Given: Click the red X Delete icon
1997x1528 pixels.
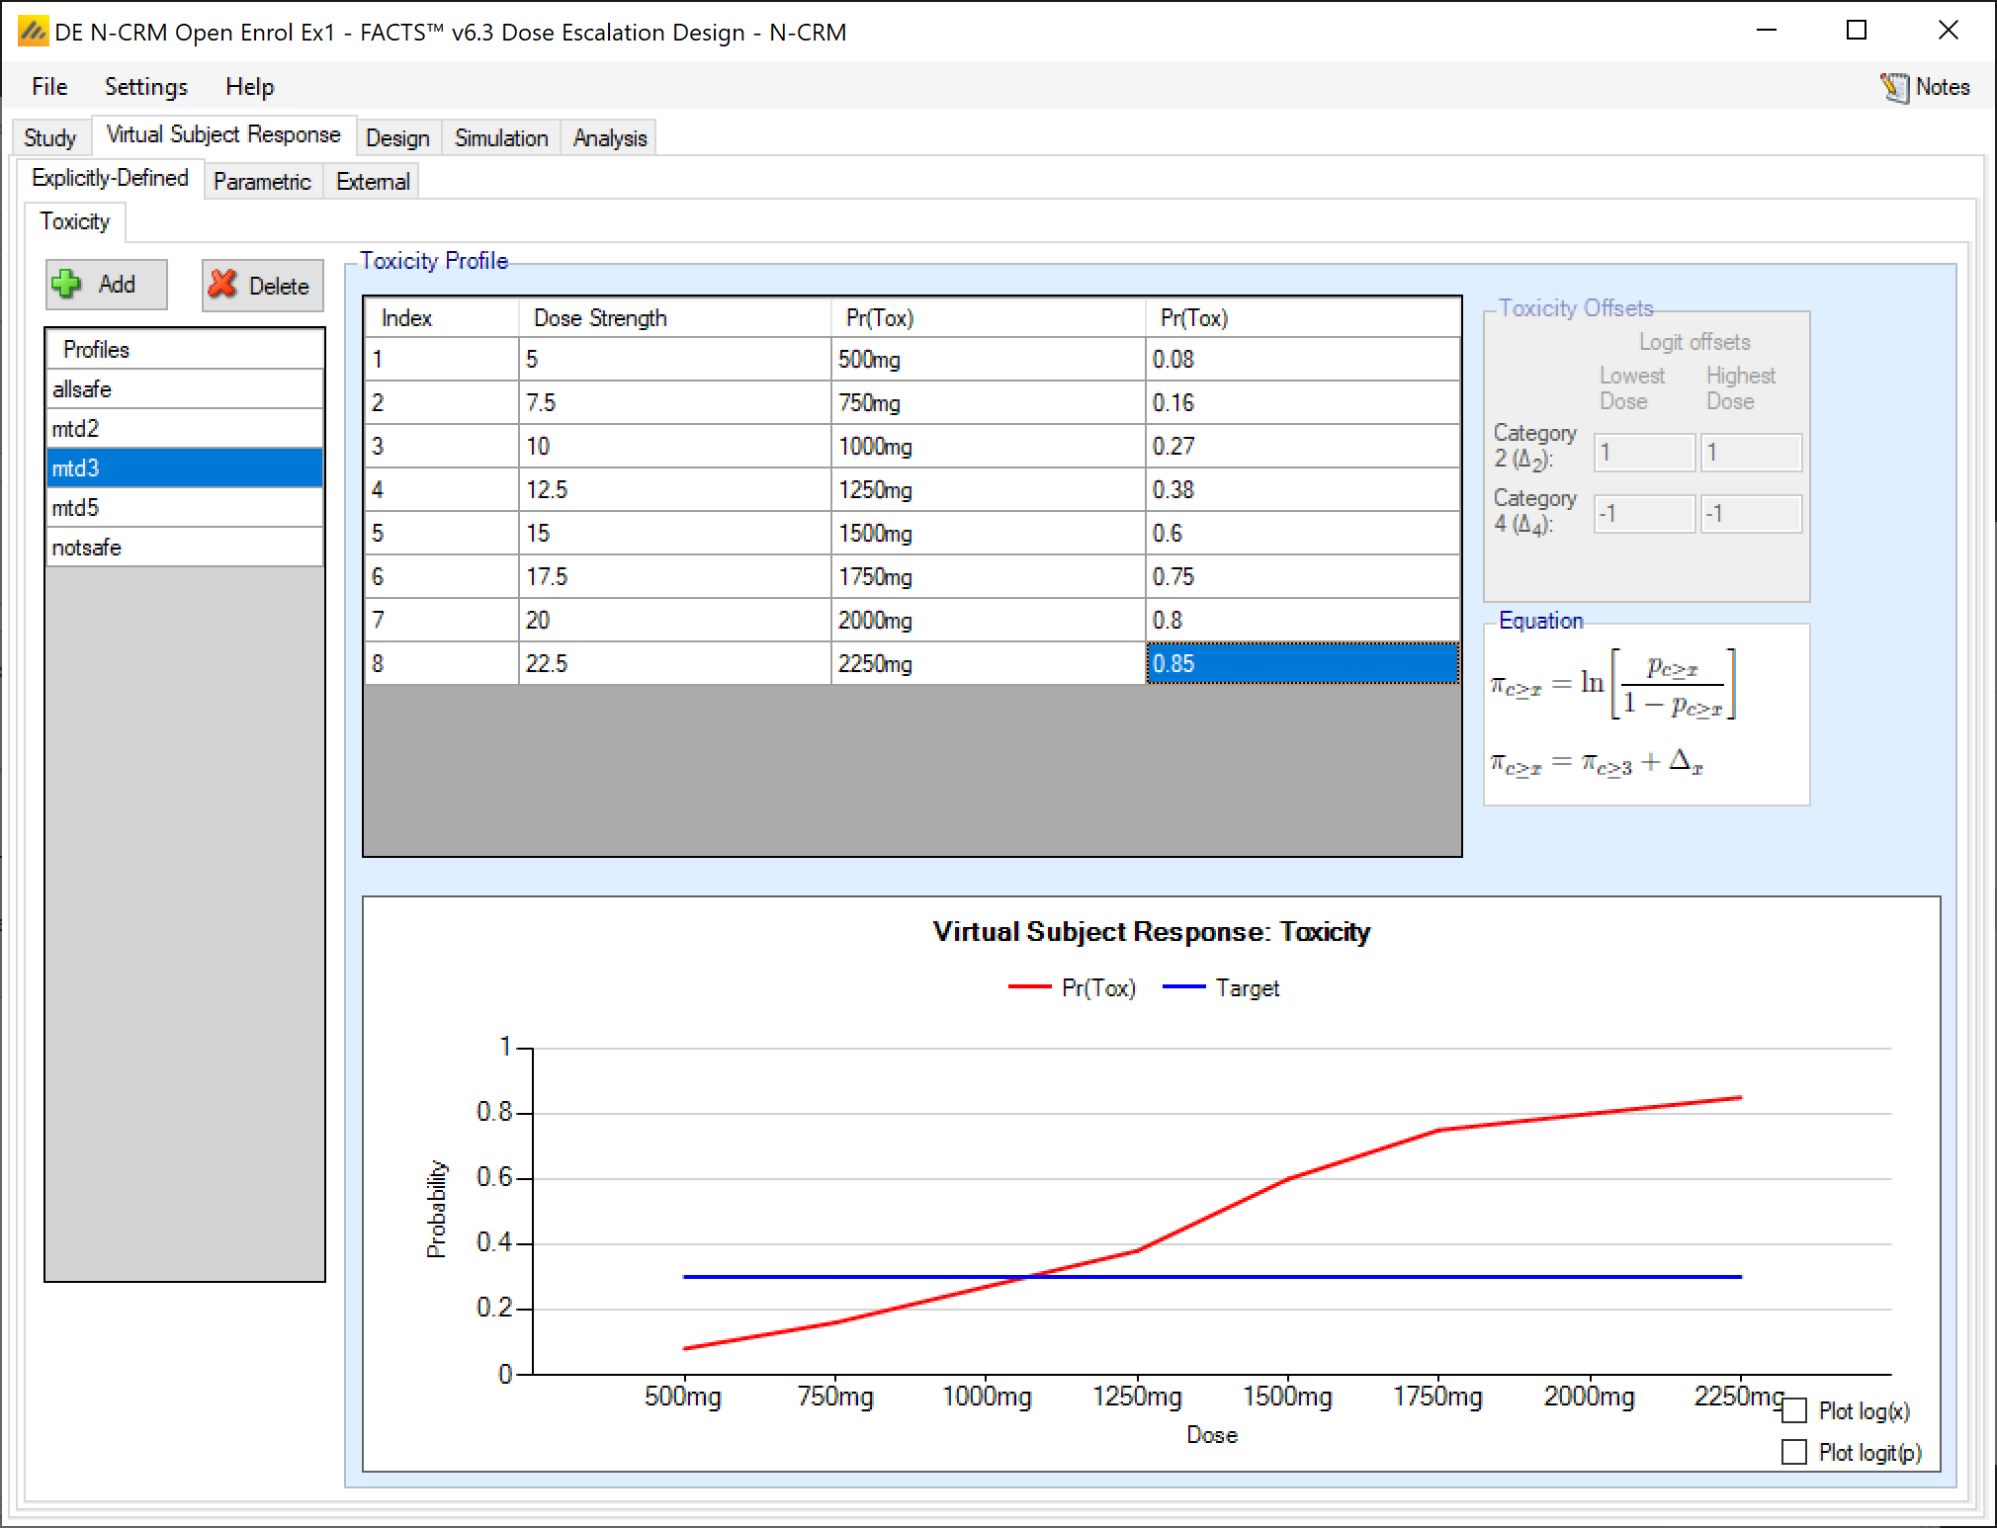Looking at the screenshot, I should coord(223,285).
